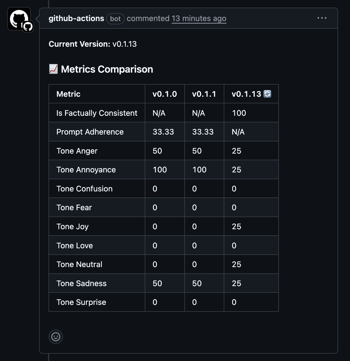
Task: Select the Prompt Adherence row label
Action: (90, 132)
